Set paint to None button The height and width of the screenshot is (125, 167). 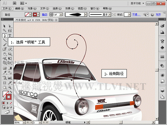pos(11,103)
